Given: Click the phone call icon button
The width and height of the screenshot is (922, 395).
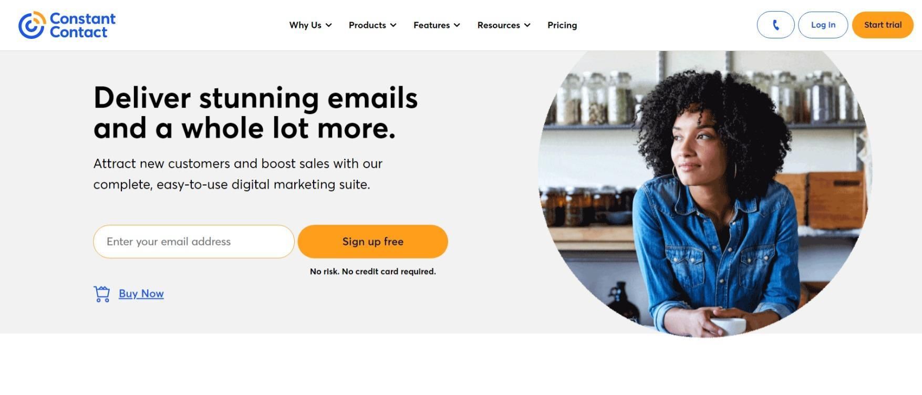Looking at the screenshot, I should click(775, 25).
